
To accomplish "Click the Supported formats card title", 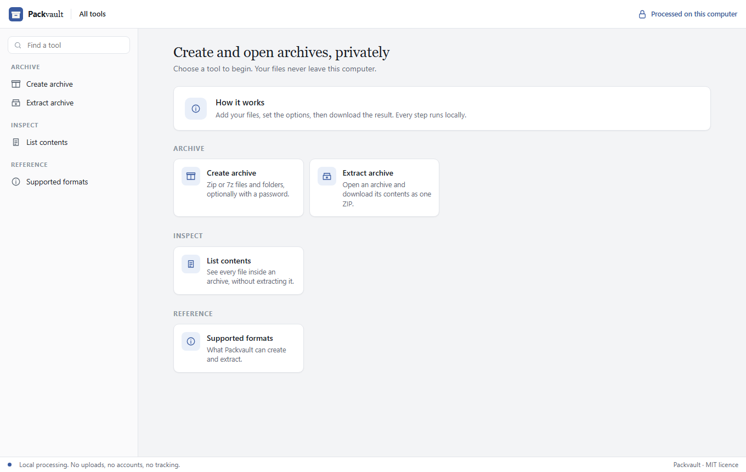I will 240,338.
